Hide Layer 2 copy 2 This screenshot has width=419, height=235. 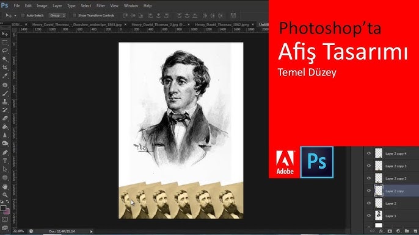pos(369,178)
